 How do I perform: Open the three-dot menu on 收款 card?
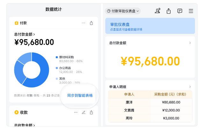pyautogui.click(x=76, y=112)
